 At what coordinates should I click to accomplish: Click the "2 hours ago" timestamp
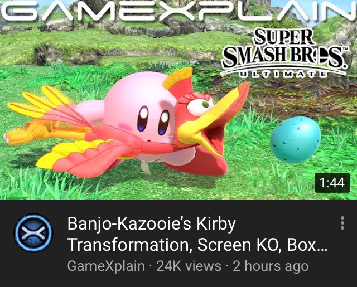click(271, 266)
